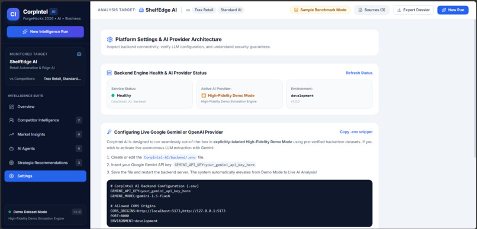Click the Competitor Intelligence people icon
477x229 pixels.
point(12,120)
